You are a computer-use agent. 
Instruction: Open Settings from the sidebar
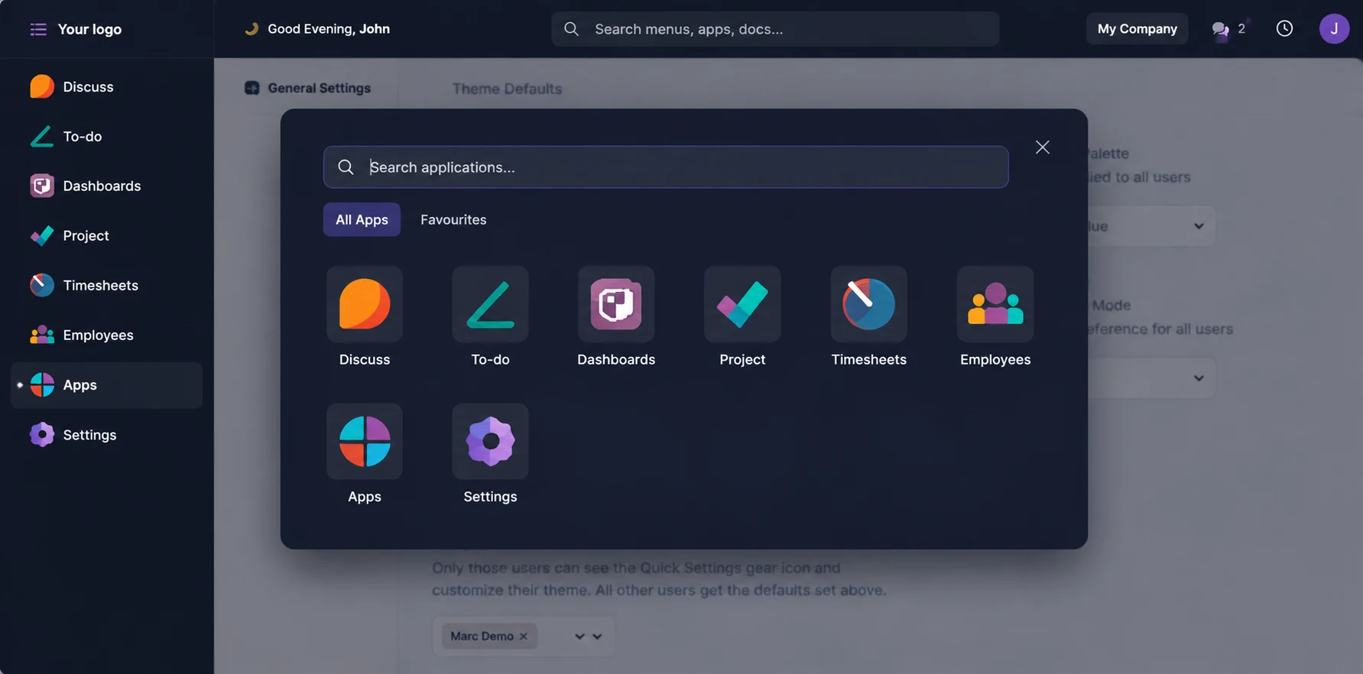click(x=106, y=435)
